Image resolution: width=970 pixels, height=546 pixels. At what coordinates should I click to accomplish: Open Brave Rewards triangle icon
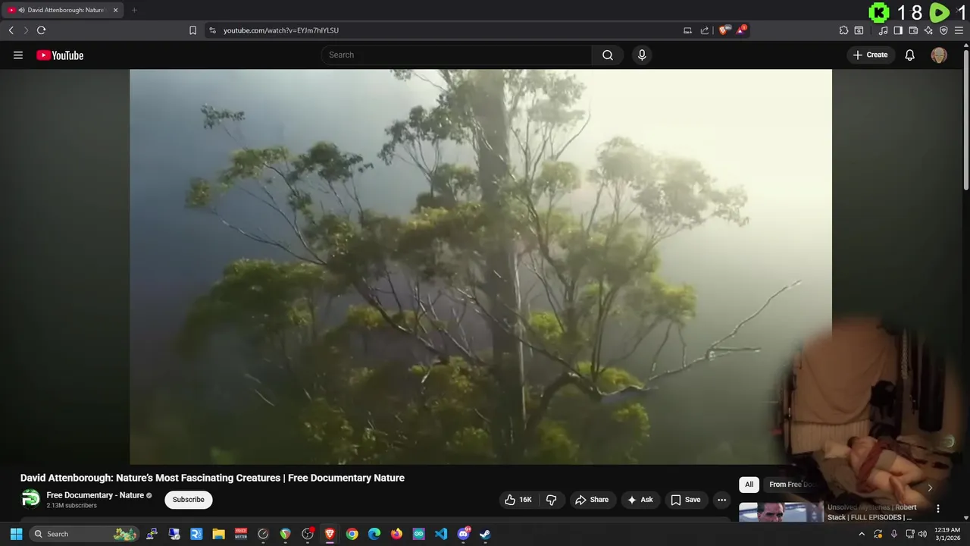[x=741, y=30]
